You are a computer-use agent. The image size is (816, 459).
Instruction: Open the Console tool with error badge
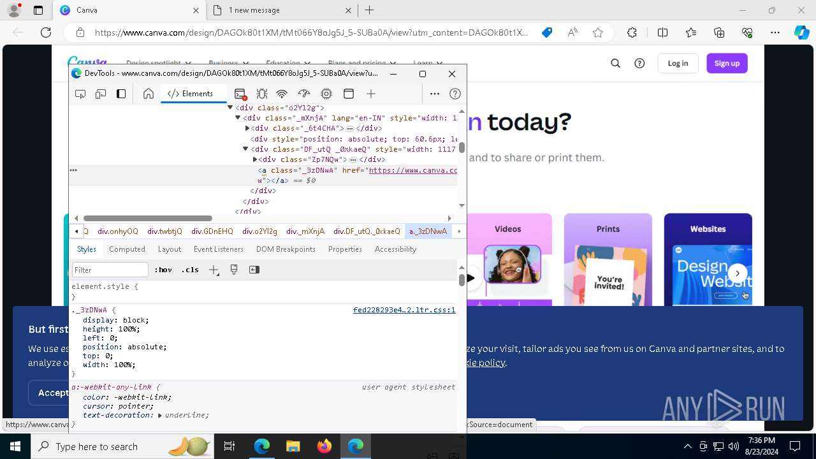240,94
